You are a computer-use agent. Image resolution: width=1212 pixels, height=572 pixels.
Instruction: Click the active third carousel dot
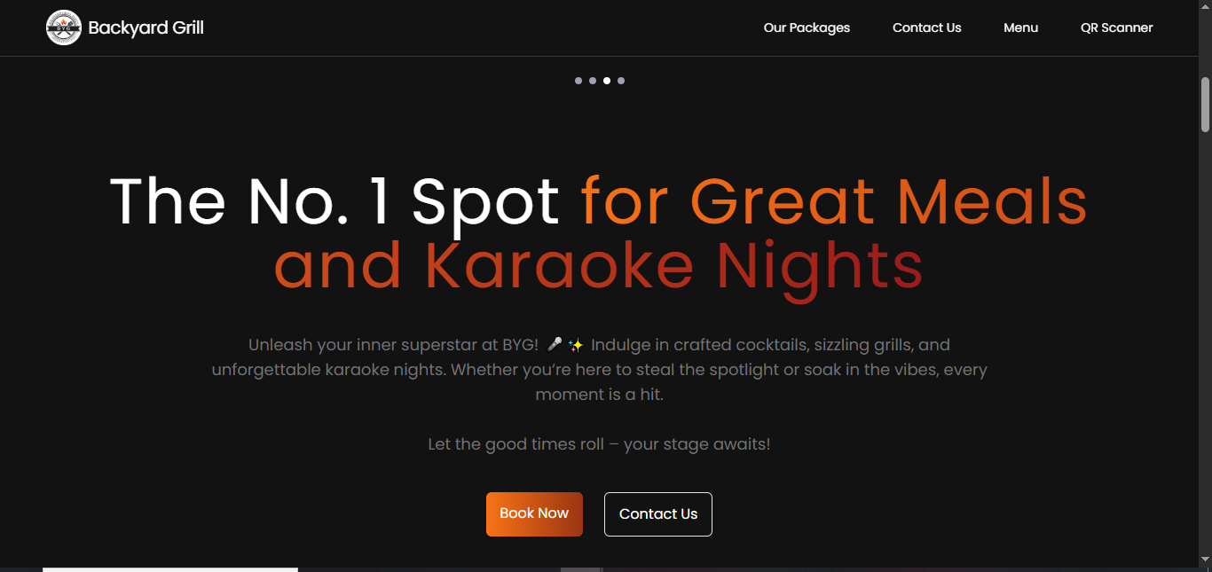coord(607,81)
